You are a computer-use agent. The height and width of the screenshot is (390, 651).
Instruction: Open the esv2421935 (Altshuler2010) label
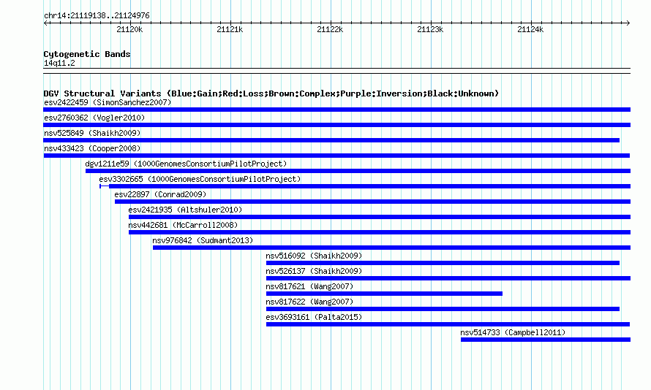coord(185,210)
